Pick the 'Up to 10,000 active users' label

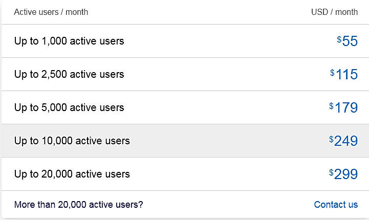pos(72,141)
